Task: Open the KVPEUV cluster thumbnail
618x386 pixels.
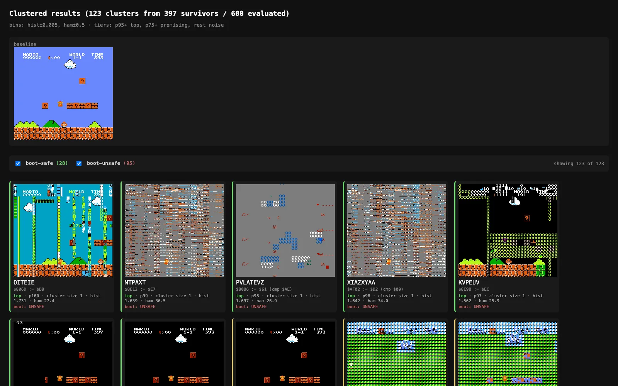Action: coord(508,230)
